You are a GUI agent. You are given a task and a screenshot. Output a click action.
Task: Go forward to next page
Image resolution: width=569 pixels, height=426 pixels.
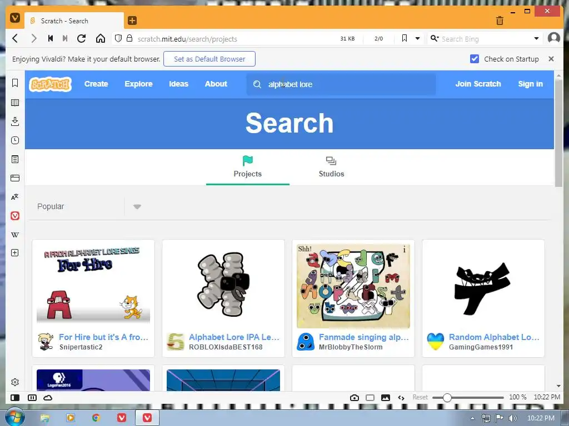[x=34, y=38]
